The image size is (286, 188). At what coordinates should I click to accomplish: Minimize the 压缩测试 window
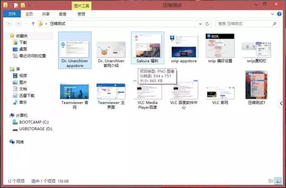(x=256, y=4)
